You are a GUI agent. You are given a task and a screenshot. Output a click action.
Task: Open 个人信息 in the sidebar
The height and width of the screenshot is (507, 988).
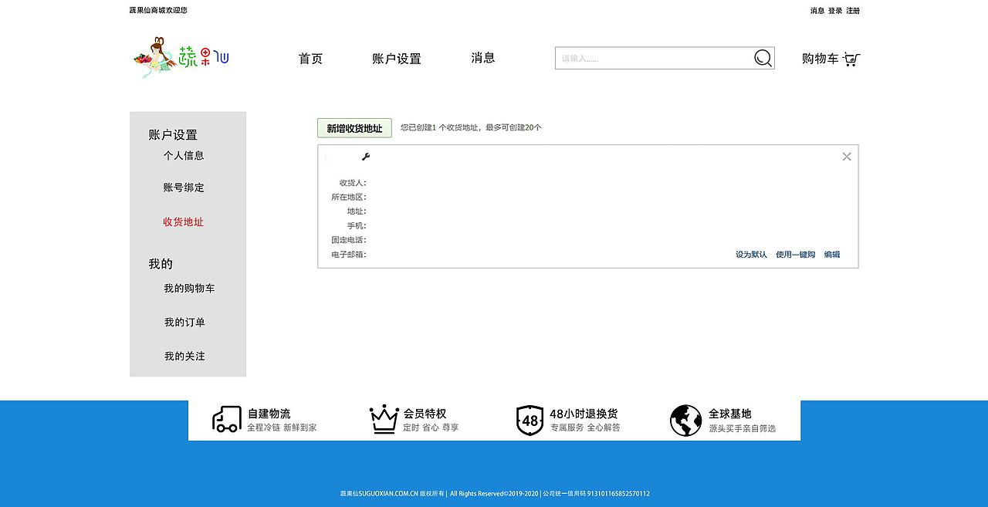184,155
